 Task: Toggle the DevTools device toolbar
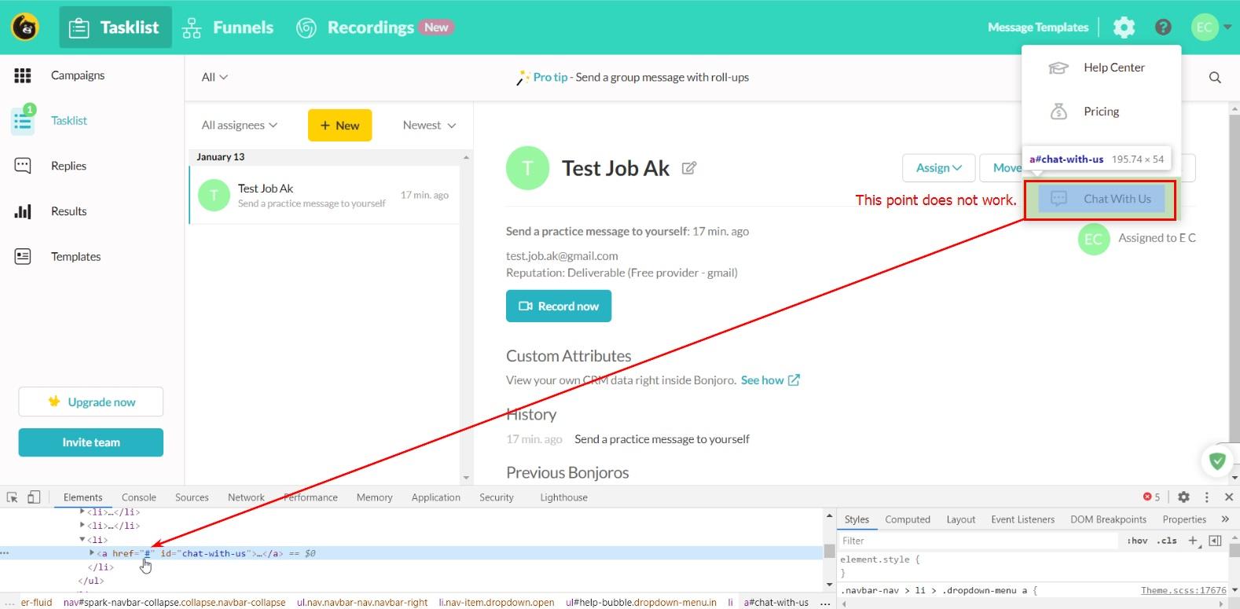34,497
